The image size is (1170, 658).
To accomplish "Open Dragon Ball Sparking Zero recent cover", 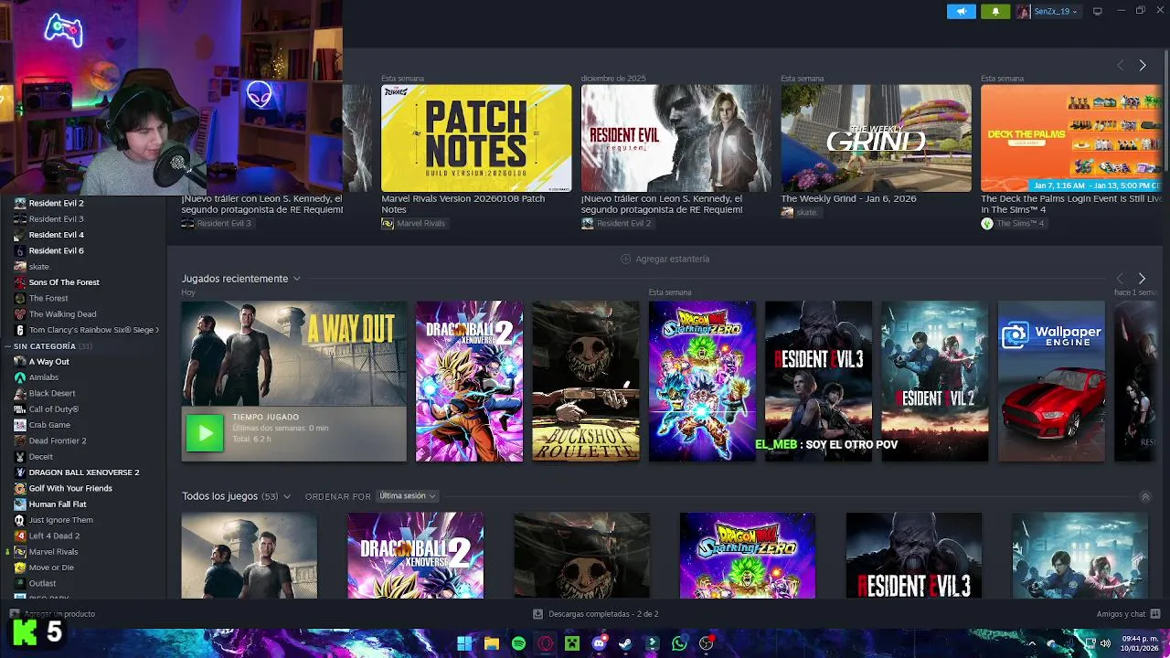I will click(702, 381).
